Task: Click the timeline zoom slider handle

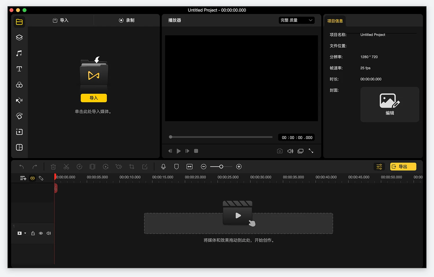Action: 221,167
